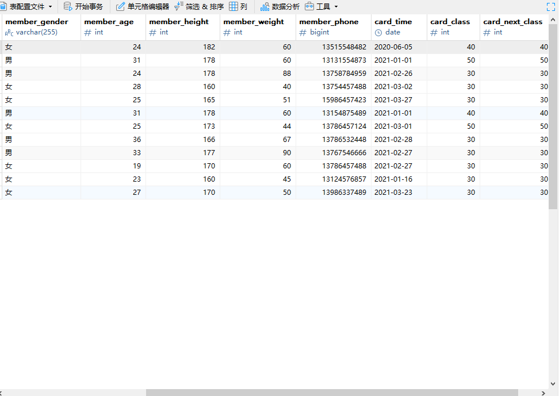Viewport: 559px width, 396px height.
Task: Click age value 33 cell
Action: click(x=113, y=152)
